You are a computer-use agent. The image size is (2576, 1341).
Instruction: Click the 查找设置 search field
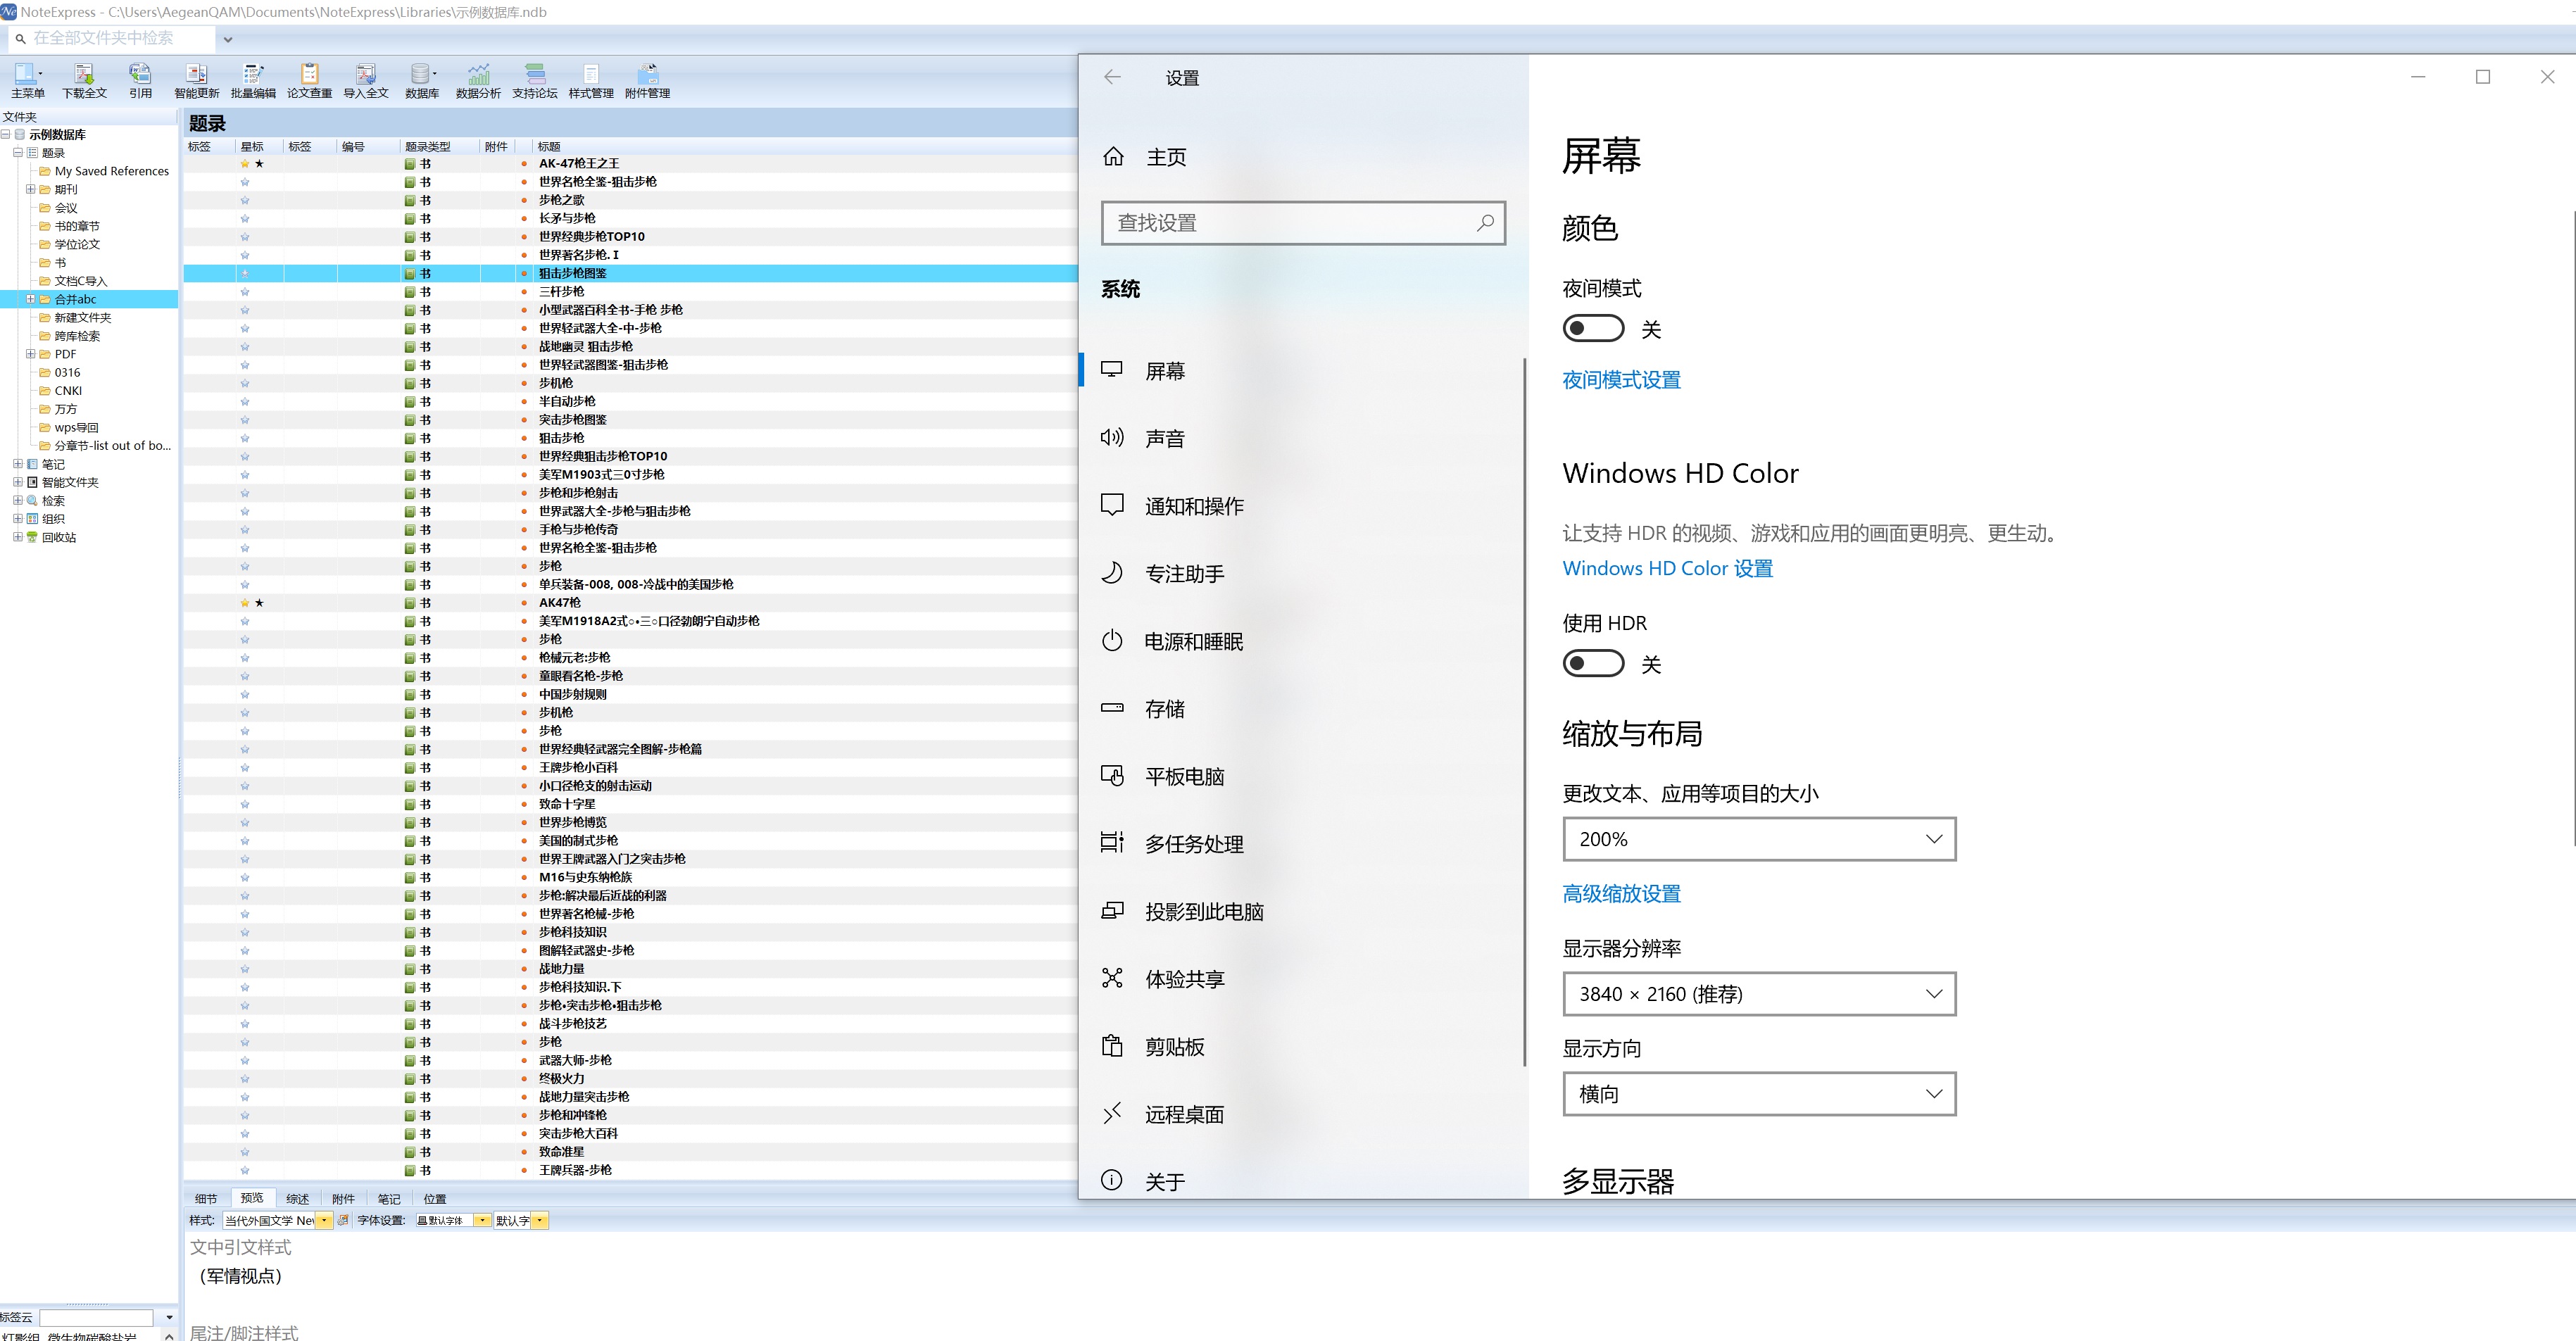1303,222
